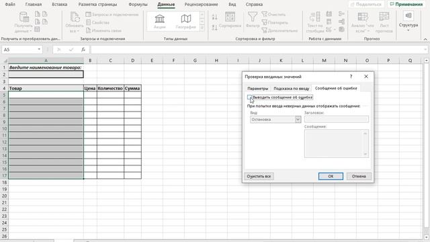Select the Цена header cell
430x242 pixels.
(90, 88)
